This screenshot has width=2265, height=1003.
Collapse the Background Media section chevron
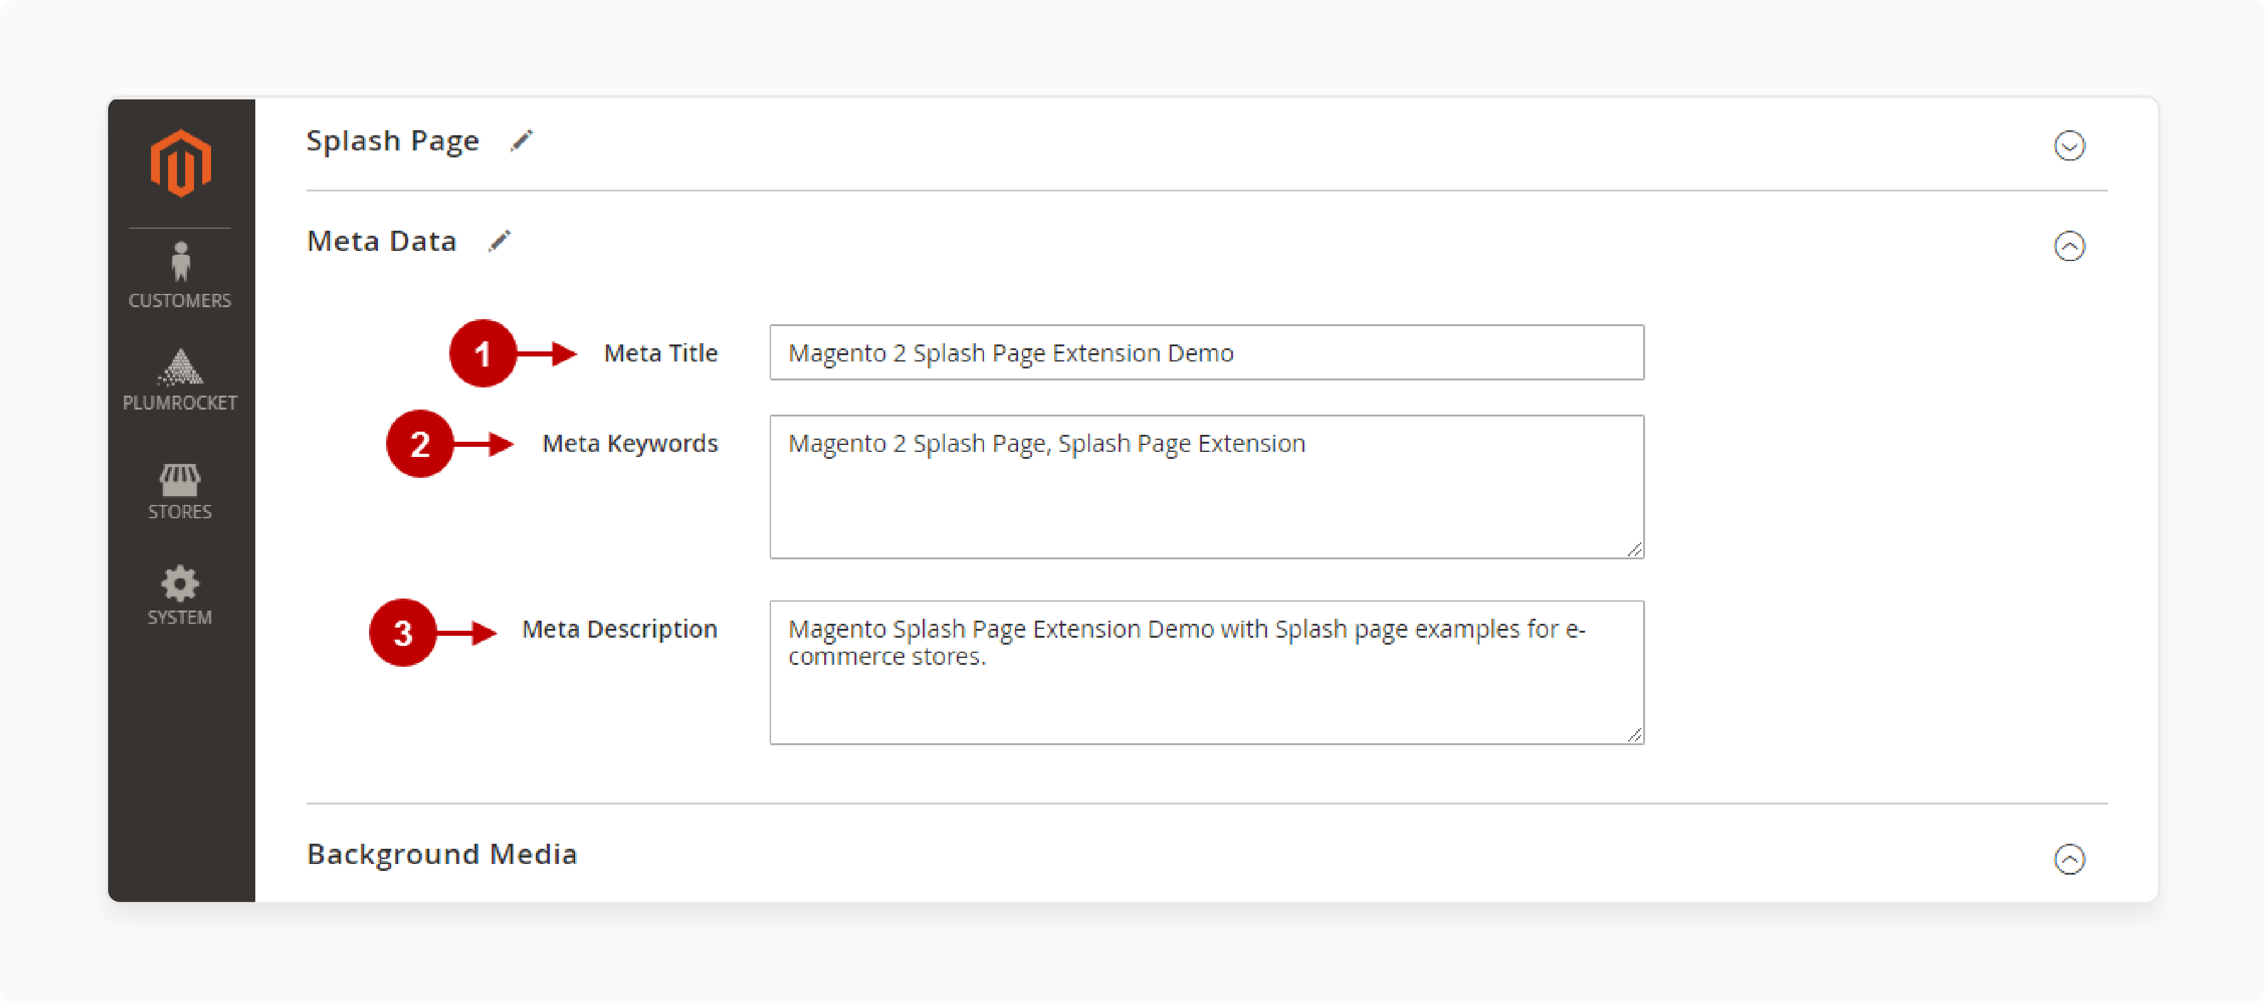[x=2069, y=859]
